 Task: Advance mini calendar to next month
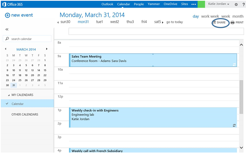coord(47,49)
